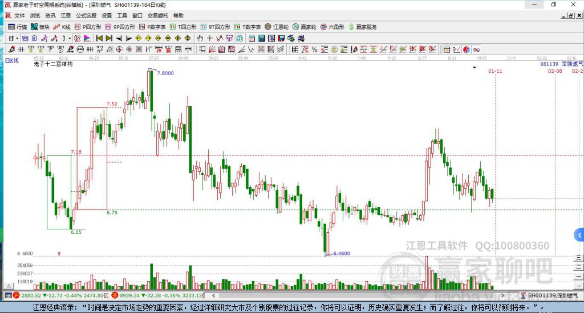Open the yin-yang symbol tool

[x=467, y=50]
